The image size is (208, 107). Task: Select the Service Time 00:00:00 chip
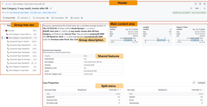[199, 13]
